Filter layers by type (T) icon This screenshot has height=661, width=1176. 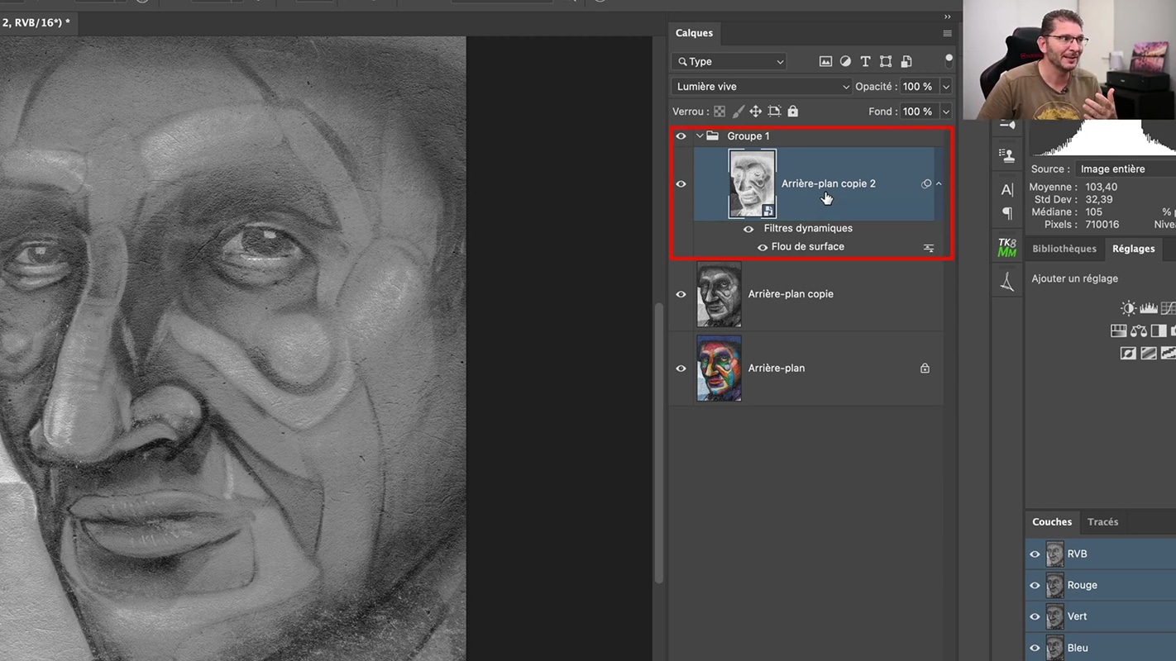[865, 61]
